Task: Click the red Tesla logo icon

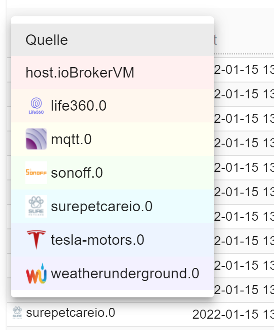Action: coord(36,240)
